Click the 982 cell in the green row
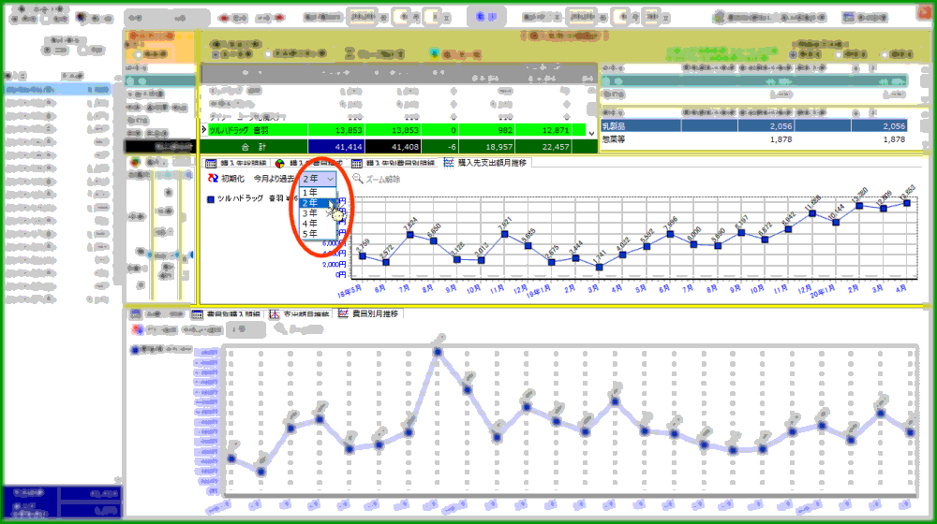The width and height of the screenshot is (937, 524). tap(485, 130)
